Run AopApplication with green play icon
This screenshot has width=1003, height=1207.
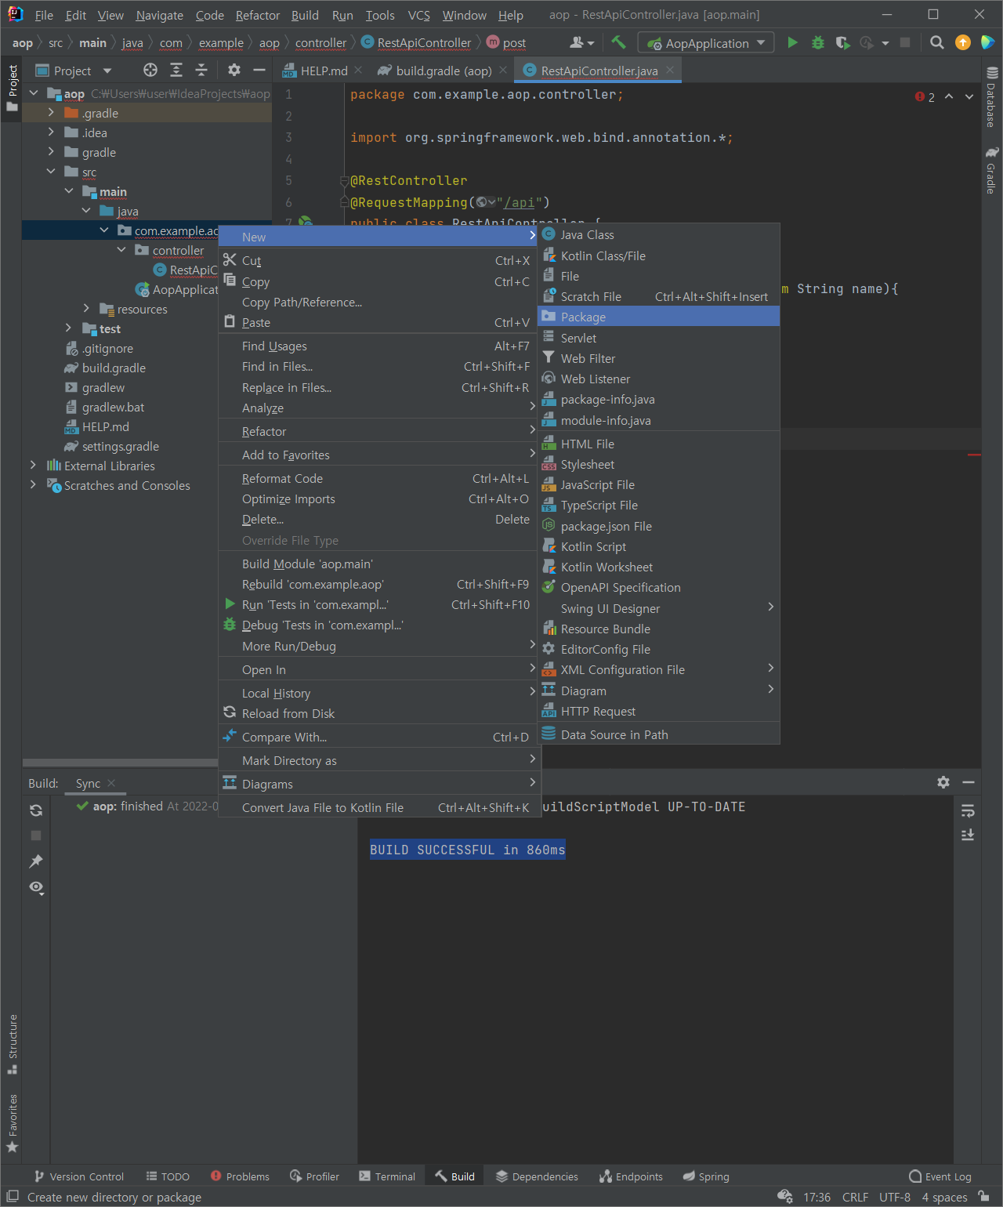tap(792, 43)
